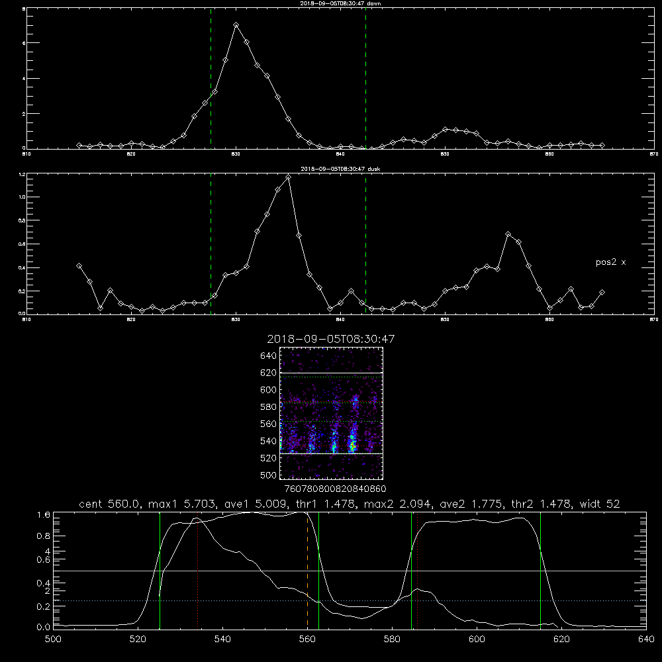Click the '870' x-axis label under the dawn plot
The image size is (662, 662).
[654, 154]
